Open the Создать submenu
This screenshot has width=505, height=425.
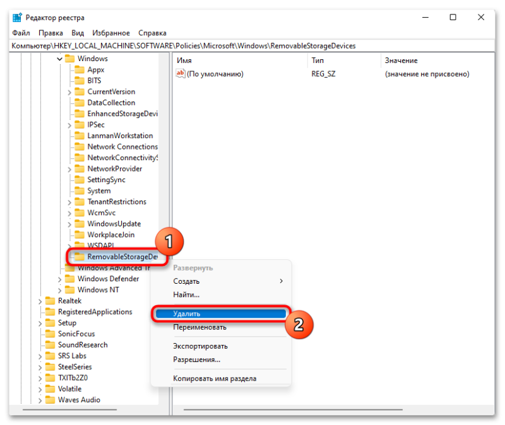221,281
